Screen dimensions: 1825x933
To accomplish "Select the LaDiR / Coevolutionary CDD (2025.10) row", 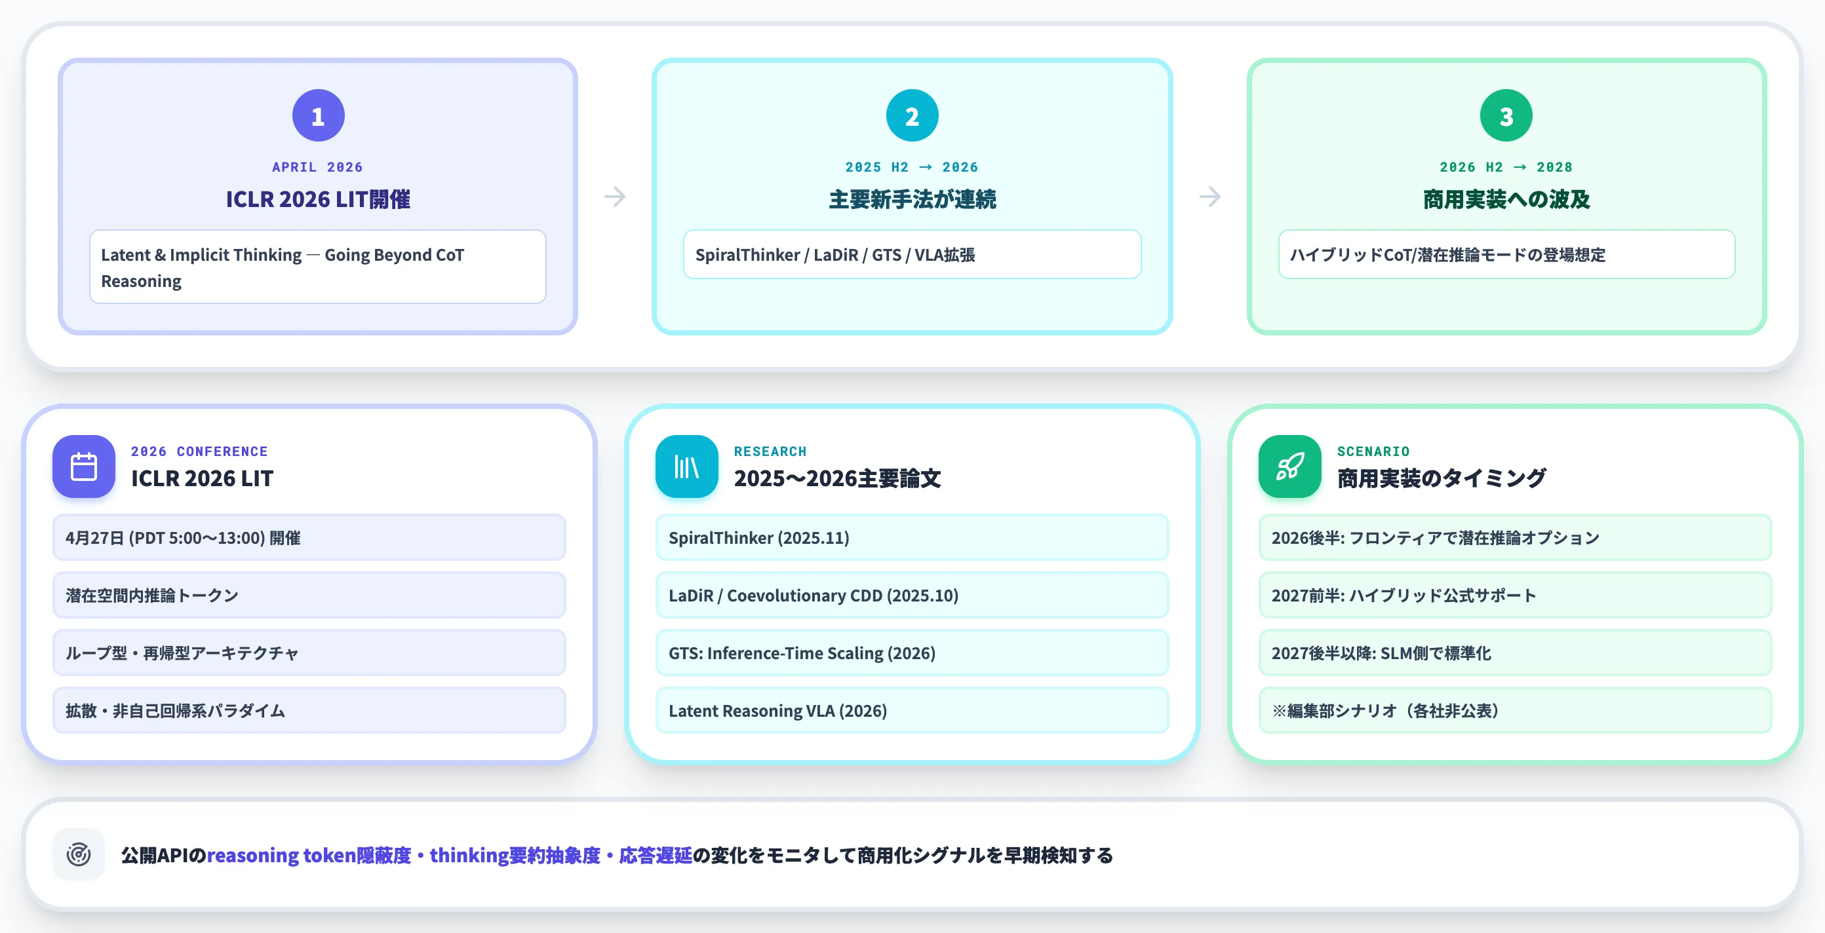I will point(912,596).
